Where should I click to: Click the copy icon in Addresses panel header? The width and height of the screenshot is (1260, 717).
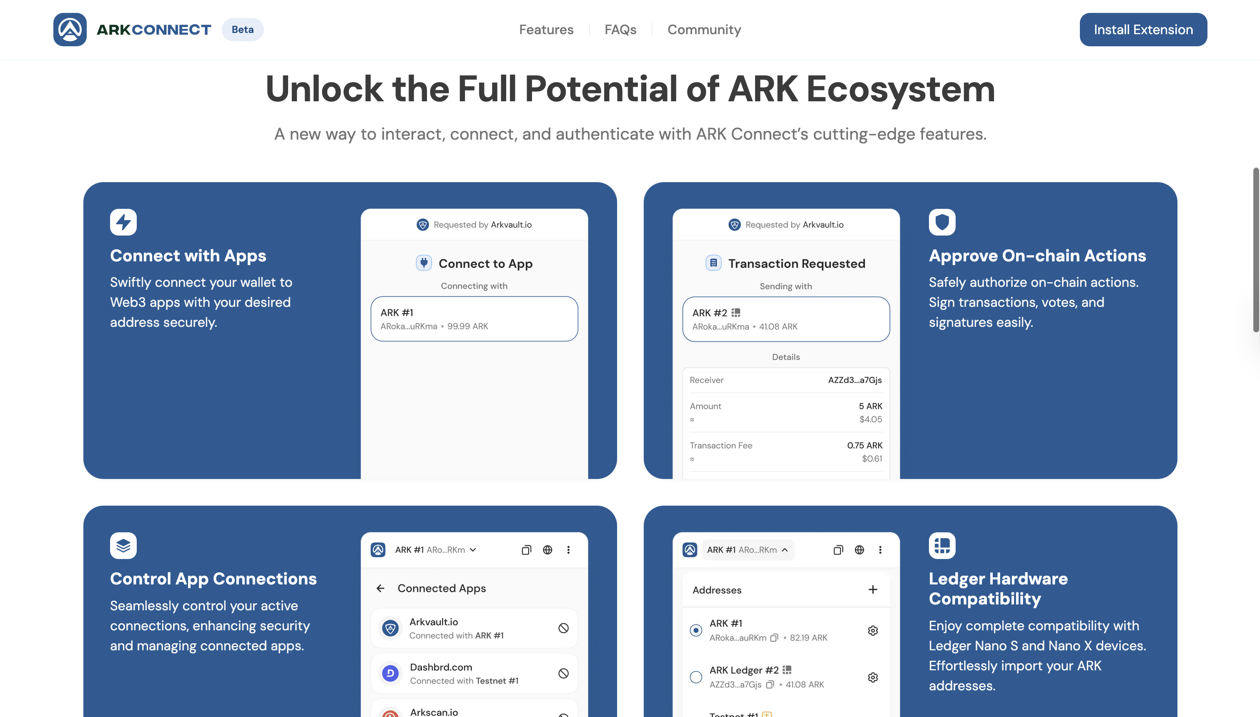[838, 550]
